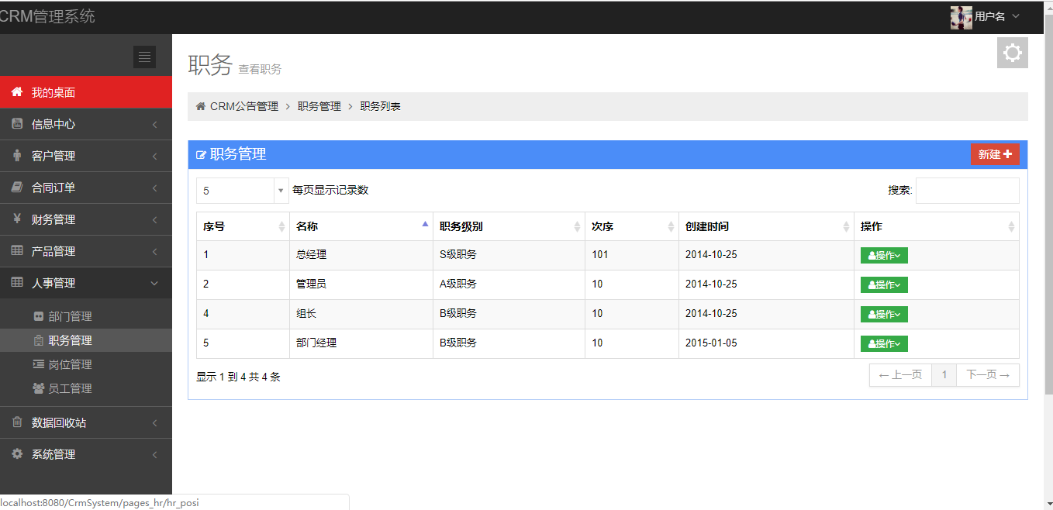
Task: Expand the 数据回收站 menu chevron
Action: tap(154, 423)
